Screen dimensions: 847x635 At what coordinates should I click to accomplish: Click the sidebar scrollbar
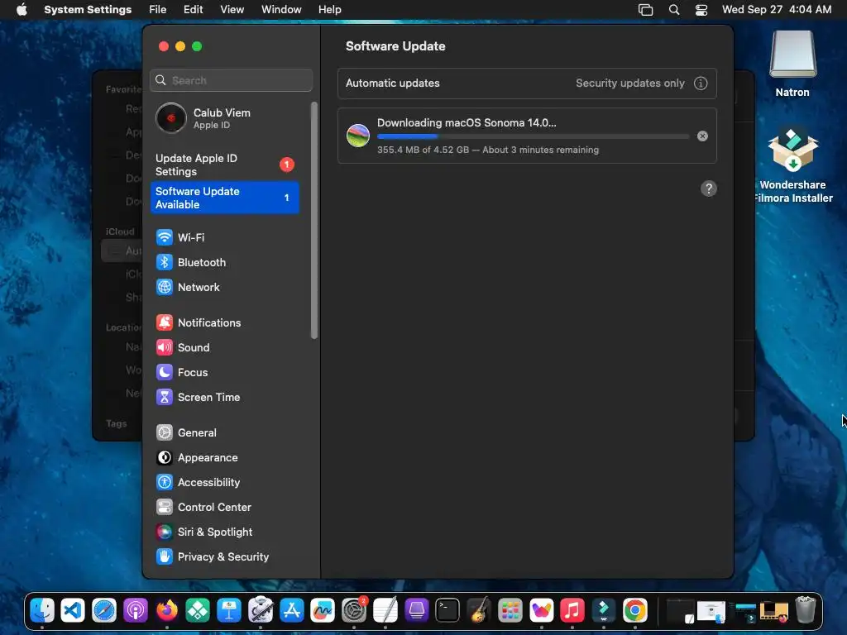313,220
